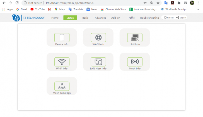
Task: Switch to the Basic tab
Action: (85, 18)
